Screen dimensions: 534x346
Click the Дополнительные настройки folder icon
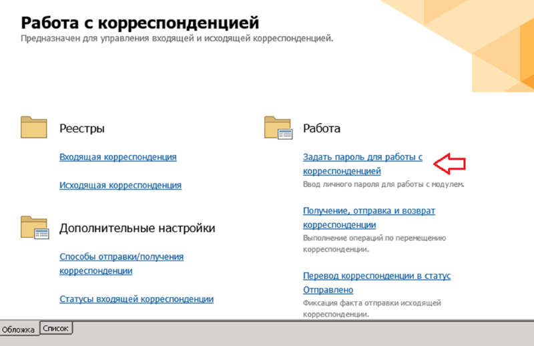[35, 227]
